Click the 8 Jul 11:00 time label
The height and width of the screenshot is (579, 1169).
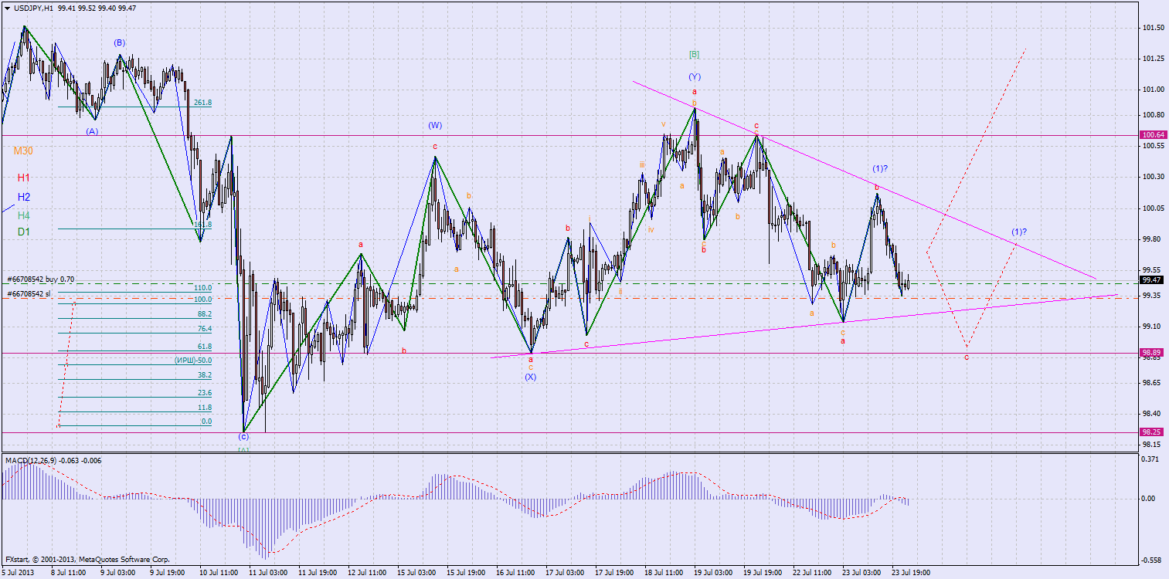(68, 573)
